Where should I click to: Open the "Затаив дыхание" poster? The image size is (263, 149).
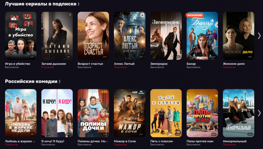tap(57, 36)
